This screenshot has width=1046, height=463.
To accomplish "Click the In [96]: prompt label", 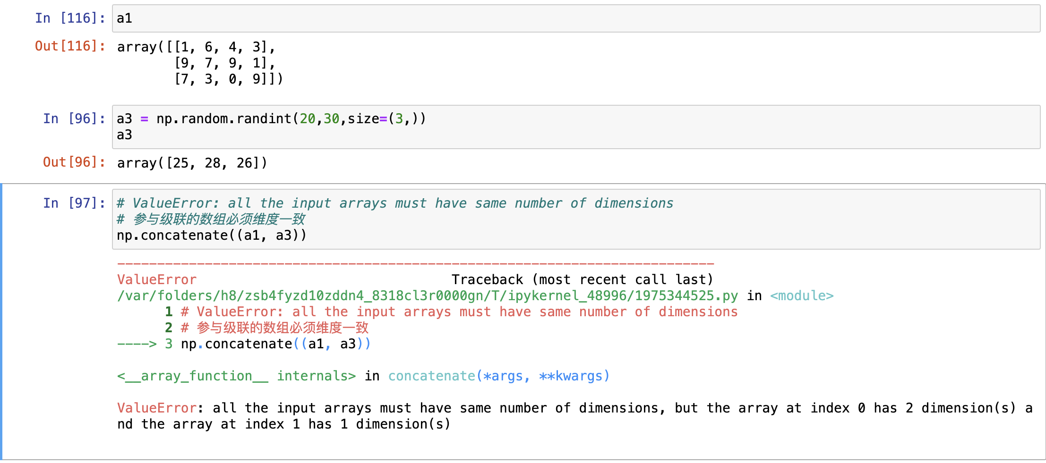I will (74, 118).
